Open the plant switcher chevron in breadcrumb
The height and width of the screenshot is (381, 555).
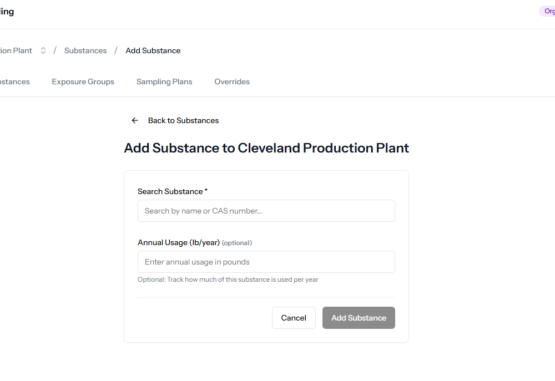pyautogui.click(x=43, y=50)
